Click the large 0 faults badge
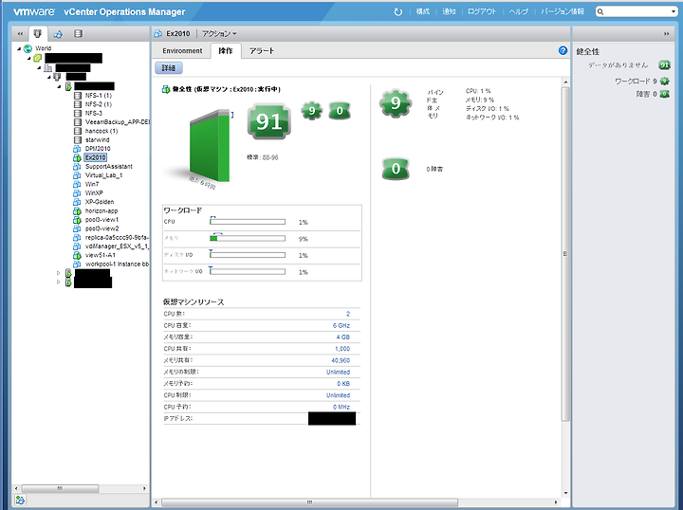The image size is (683, 510). pyautogui.click(x=396, y=169)
